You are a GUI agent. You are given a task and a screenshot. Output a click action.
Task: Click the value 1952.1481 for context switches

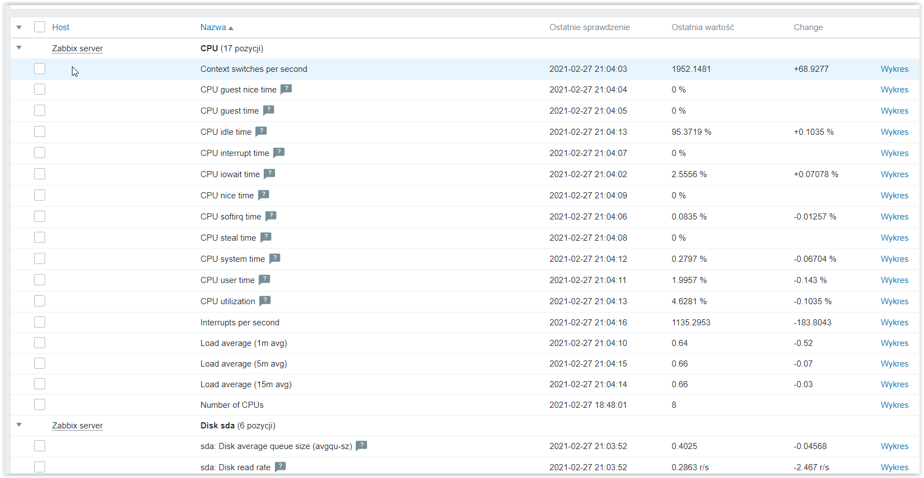[691, 69]
